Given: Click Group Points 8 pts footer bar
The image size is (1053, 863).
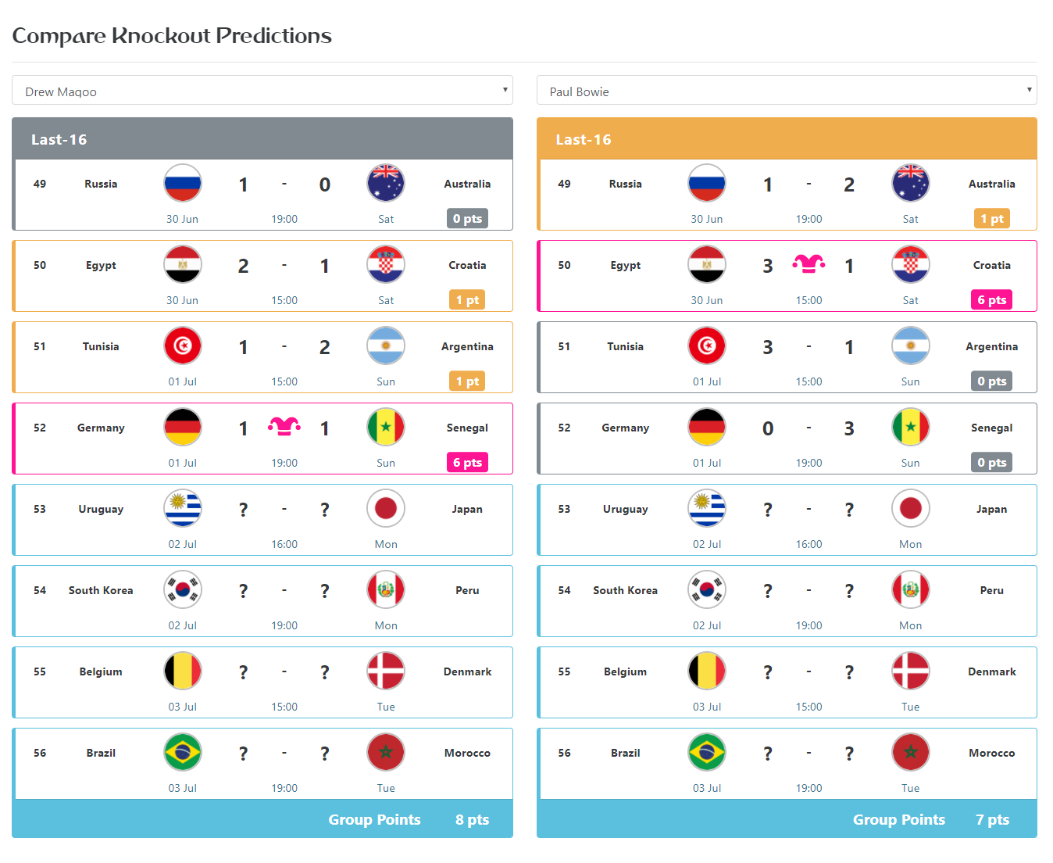Looking at the screenshot, I should [262, 819].
